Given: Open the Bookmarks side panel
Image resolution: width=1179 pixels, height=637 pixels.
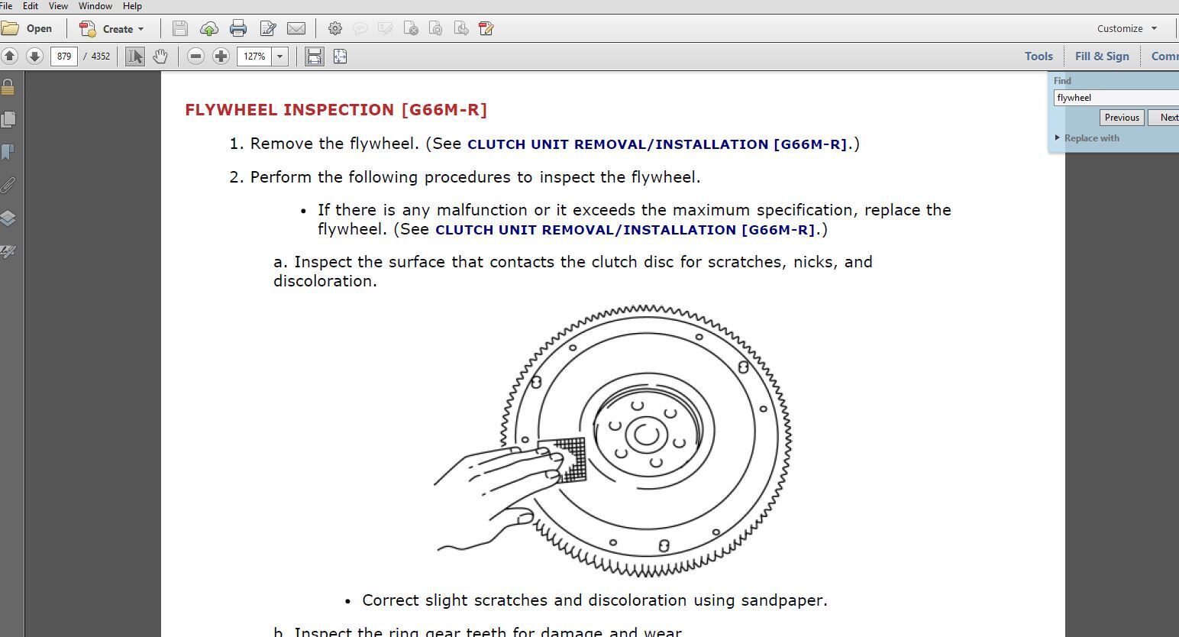Looking at the screenshot, I should pyautogui.click(x=8, y=153).
